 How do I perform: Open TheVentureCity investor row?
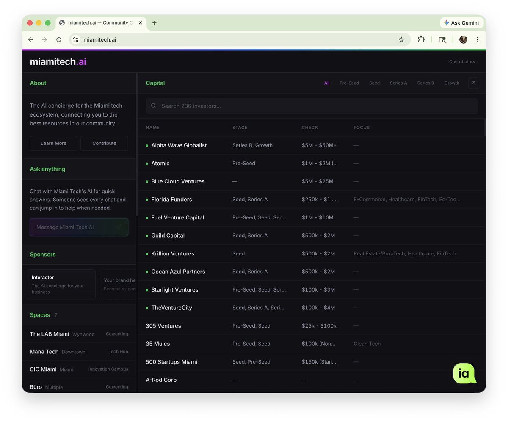(x=312, y=308)
